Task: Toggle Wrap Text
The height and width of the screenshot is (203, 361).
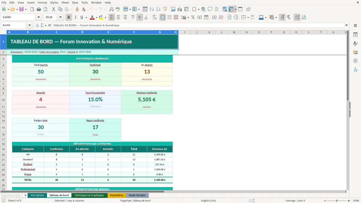Action: (x=155, y=17)
